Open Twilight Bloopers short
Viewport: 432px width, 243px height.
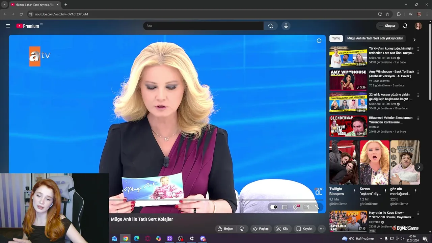click(344, 163)
